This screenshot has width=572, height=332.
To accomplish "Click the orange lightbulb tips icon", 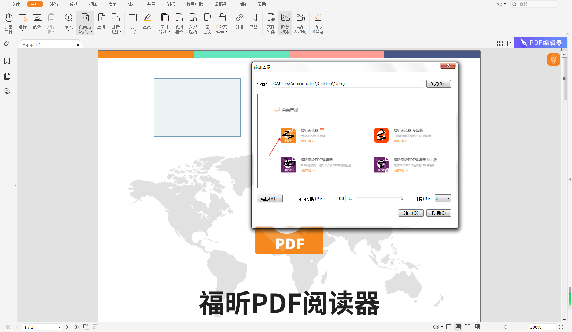I will [554, 60].
